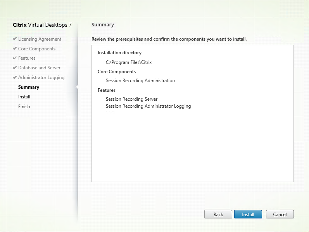Open the Features step in the sidebar
The height and width of the screenshot is (232, 309).
tap(27, 58)
